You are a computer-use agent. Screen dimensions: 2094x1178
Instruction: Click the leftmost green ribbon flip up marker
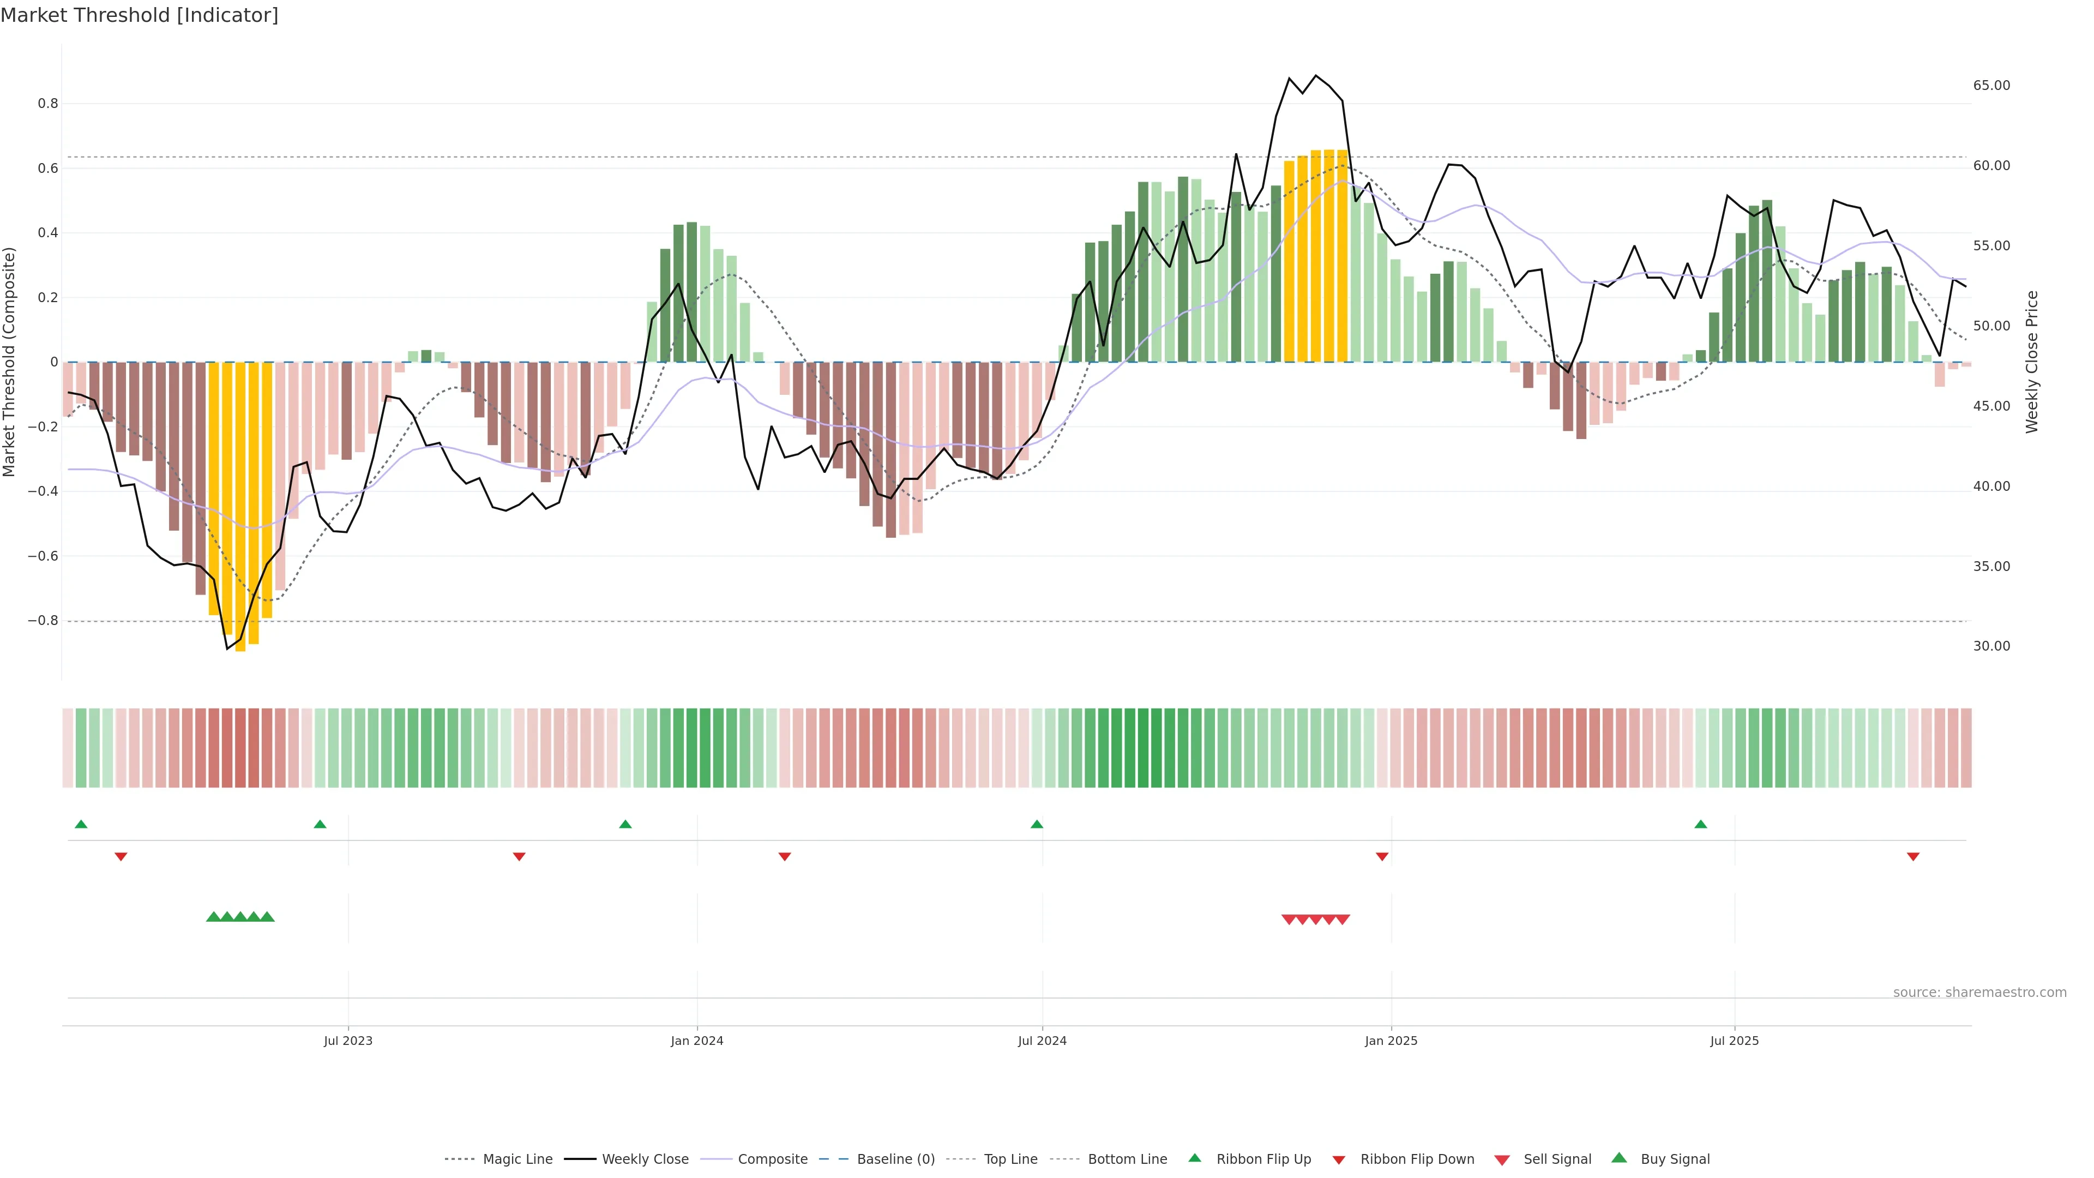(x=81, y=825)
